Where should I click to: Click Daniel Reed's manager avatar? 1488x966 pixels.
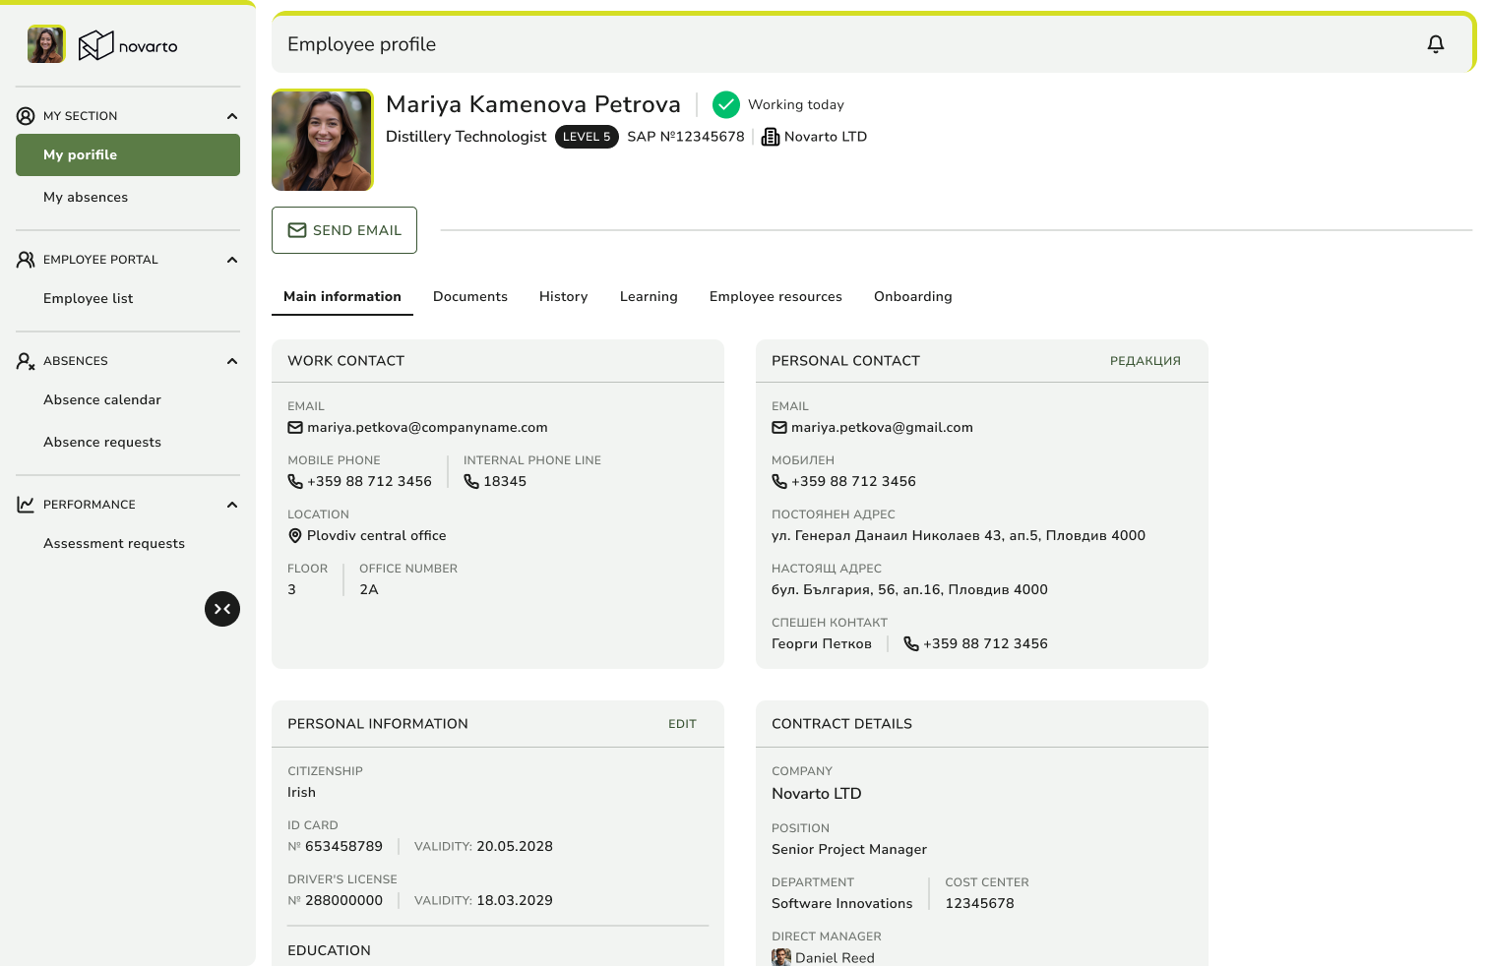(x=781, y=958)
